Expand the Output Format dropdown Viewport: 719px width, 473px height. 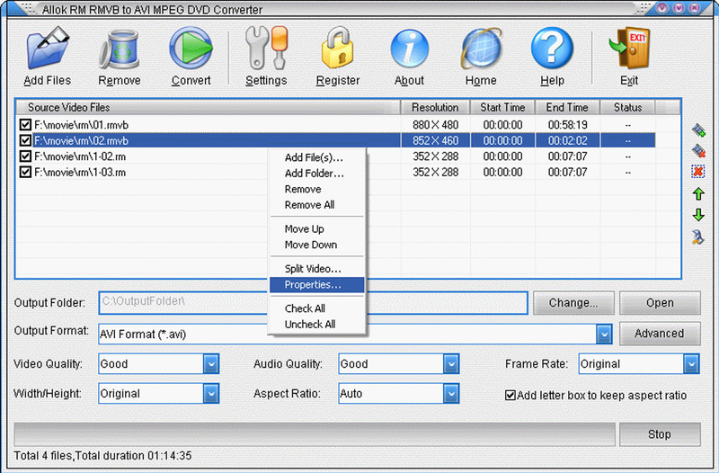(x=604, y=334)
